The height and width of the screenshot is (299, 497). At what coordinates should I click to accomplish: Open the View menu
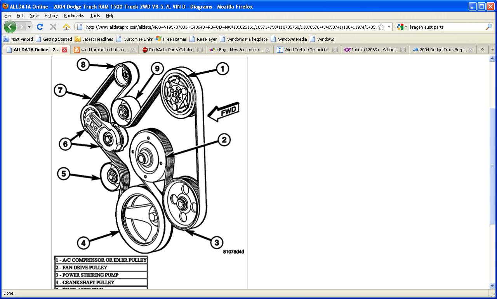34,16
